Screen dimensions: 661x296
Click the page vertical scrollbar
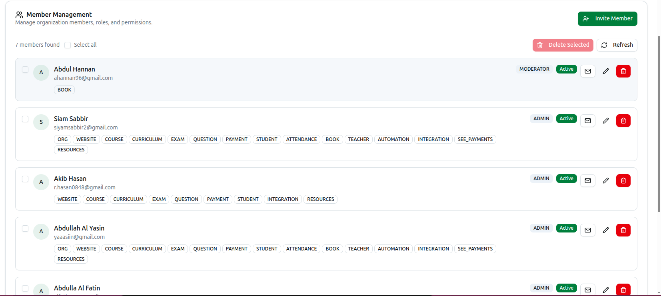(x=659, y=124)
